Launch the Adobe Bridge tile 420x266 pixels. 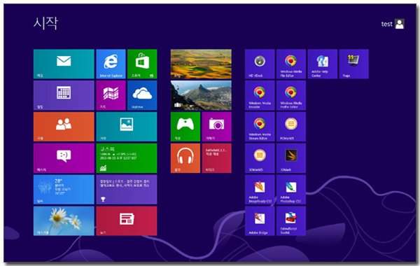click(260, 221)
